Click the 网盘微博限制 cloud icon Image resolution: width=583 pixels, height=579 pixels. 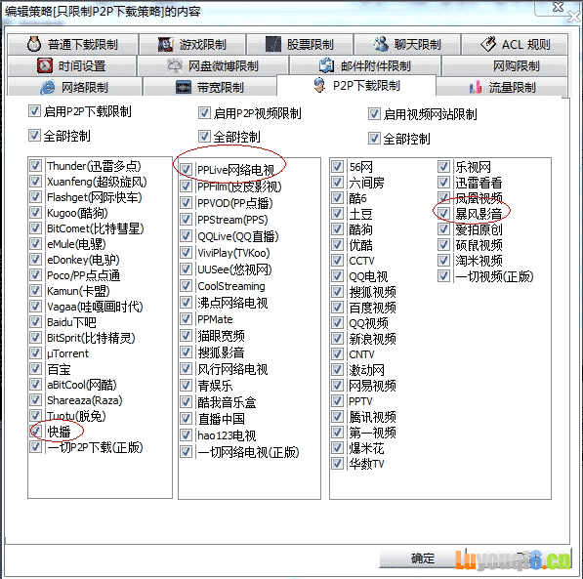click(x=175, y=65)
